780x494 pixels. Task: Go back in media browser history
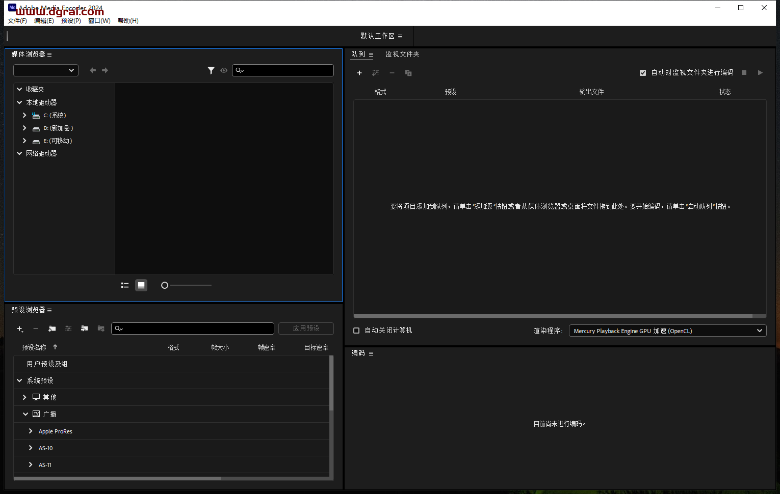(x=93, y=70)
